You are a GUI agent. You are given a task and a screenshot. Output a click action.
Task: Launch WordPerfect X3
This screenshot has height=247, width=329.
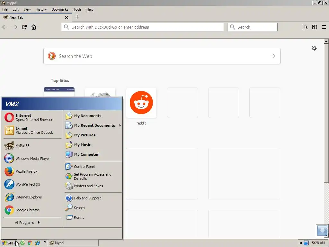[32, 184]
